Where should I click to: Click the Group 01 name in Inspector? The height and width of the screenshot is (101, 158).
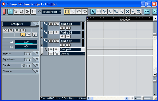coord(17,24)
